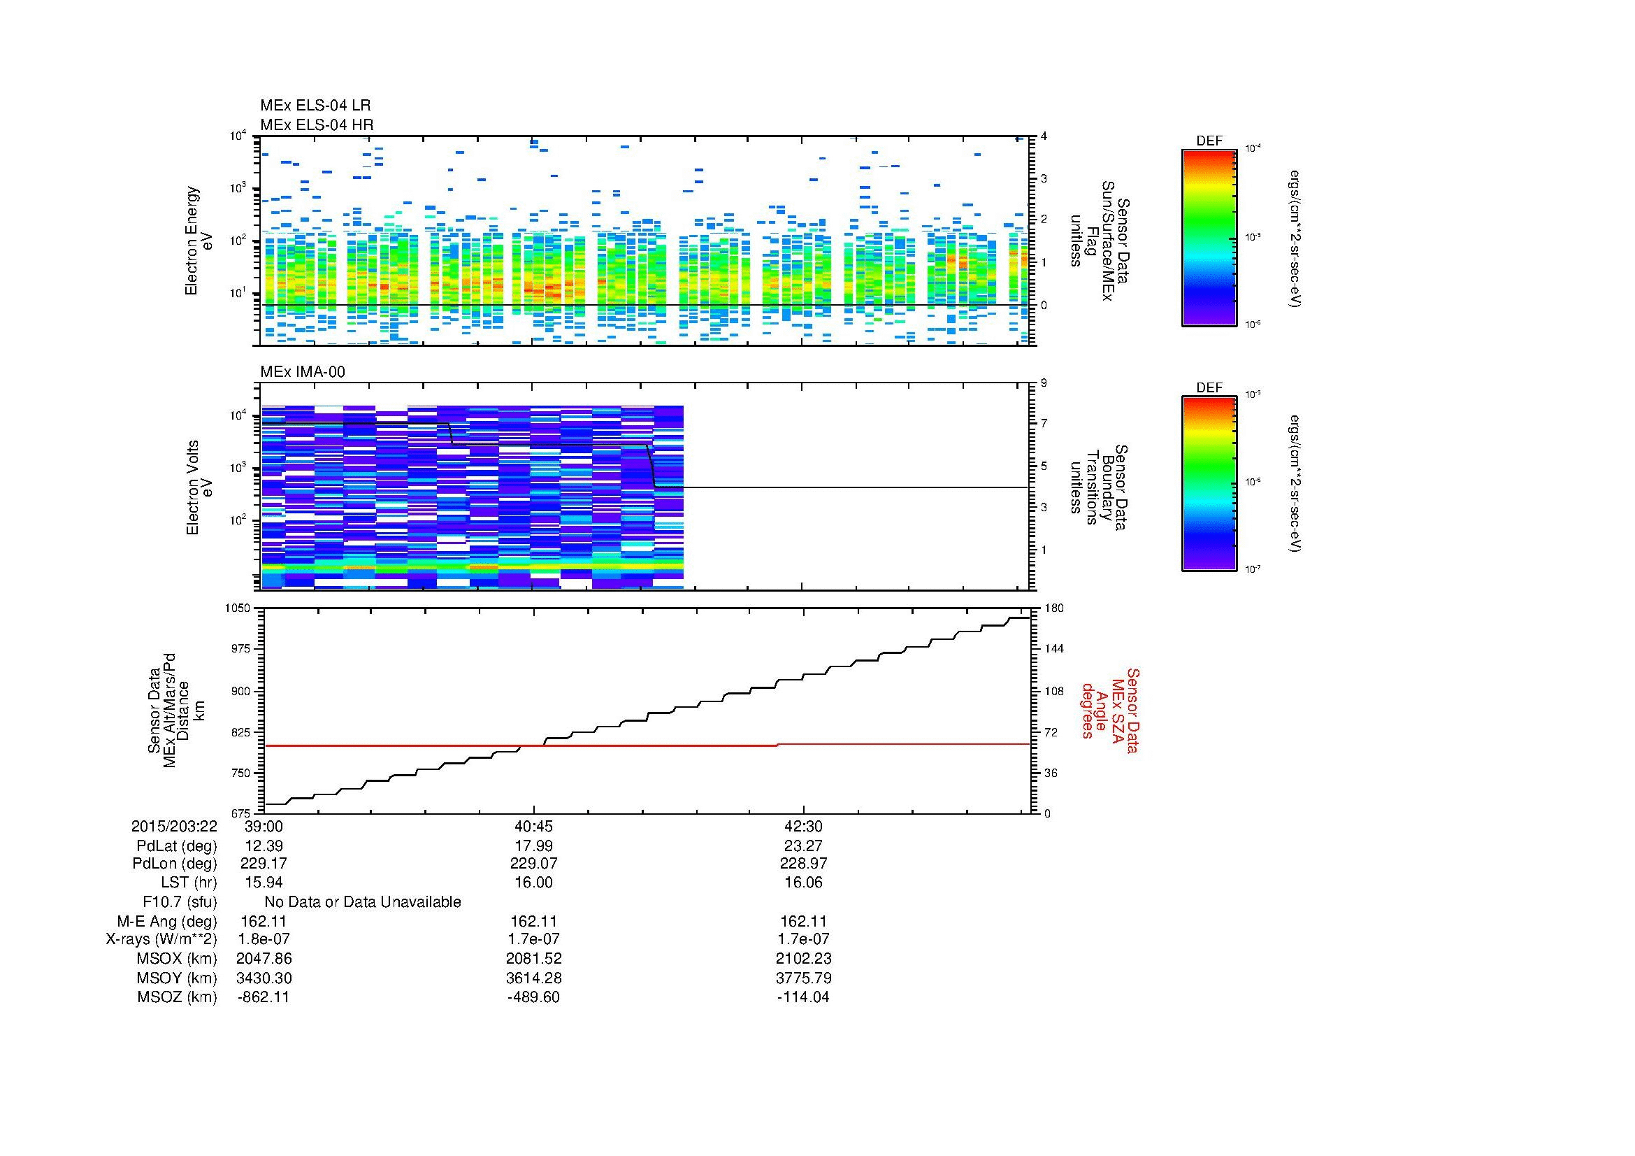The height and width of the screenshot is (1156, 1635).
Task: Click the 'LST (hr)' row label
Action: pyautogui.click(x=189, y=883)
